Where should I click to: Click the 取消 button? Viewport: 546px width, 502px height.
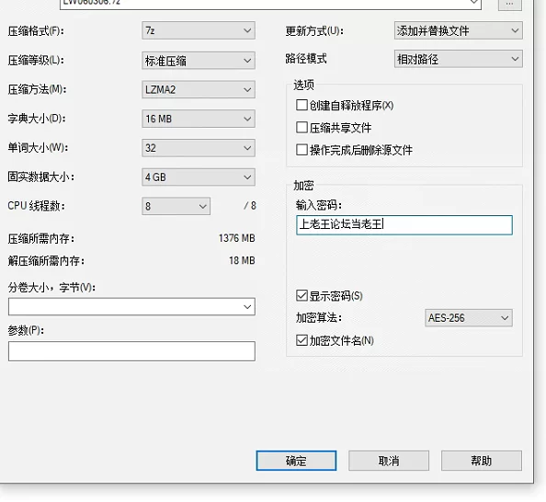click(389, 461)
